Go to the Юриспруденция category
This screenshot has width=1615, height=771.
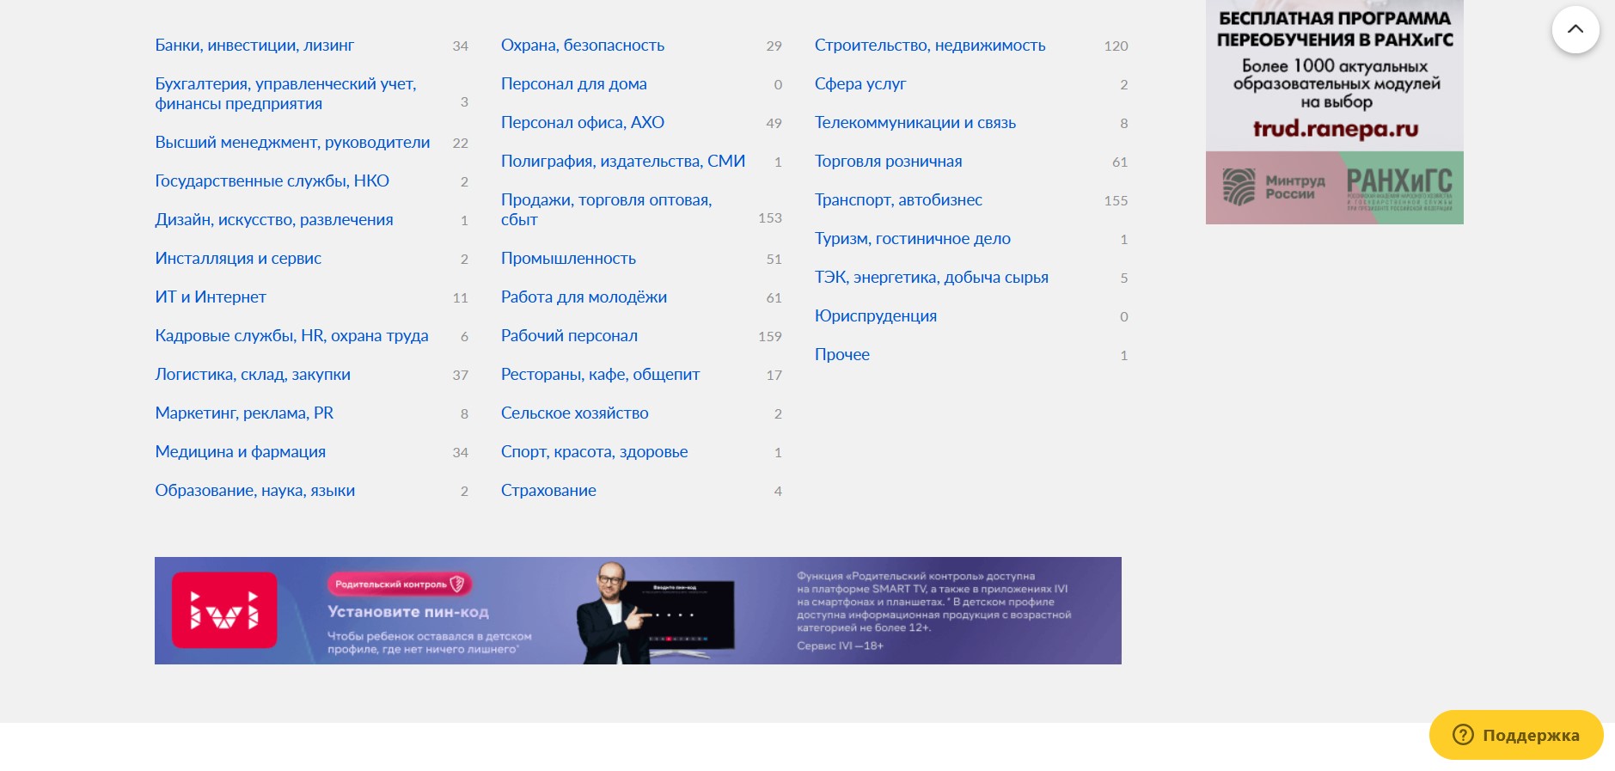(876, 316)
